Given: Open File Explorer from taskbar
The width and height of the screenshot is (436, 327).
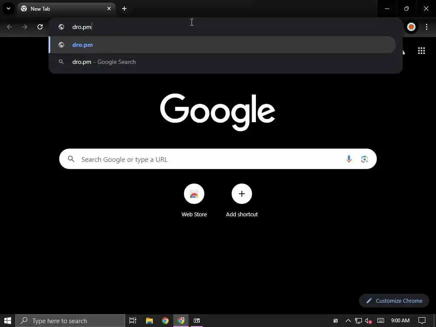Looking at the screenshot, I should click(x=149, y=321).
